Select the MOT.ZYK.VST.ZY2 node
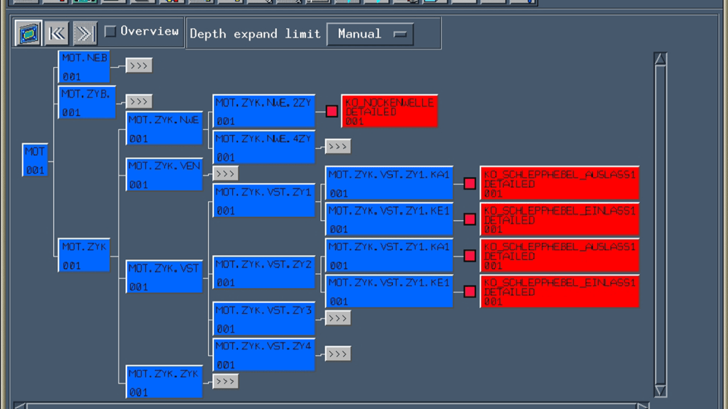Screen dimensions: 728x409 264,272
